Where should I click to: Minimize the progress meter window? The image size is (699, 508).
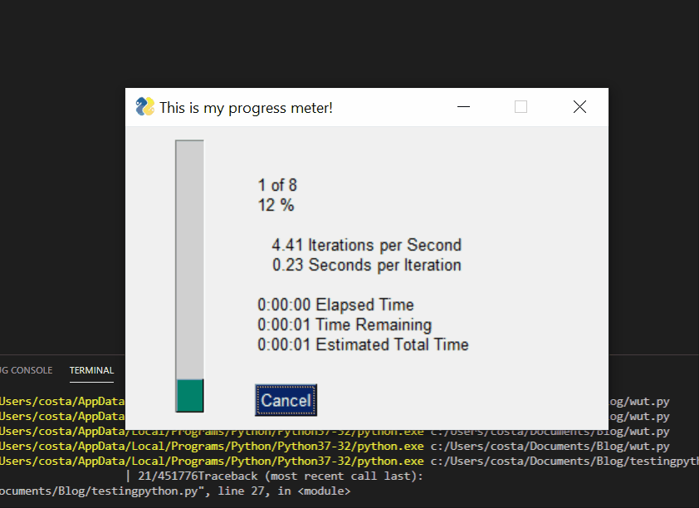[x=463, y=107]
